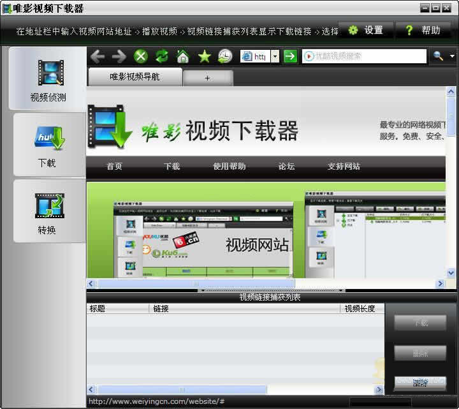
Task: Refresh the page with green arrows icon
Action: [x=162, y=57]
